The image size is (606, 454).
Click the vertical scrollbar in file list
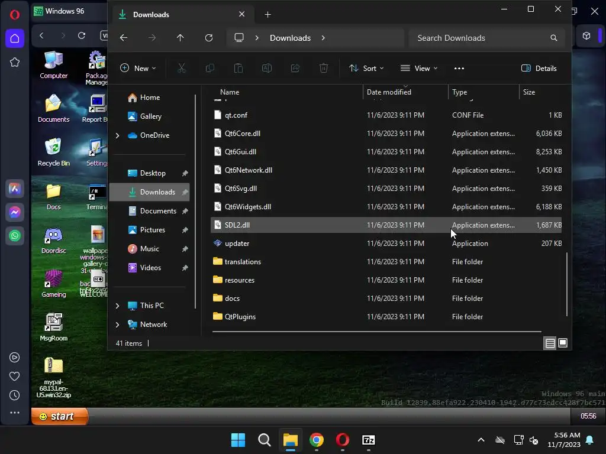[566, 284]
